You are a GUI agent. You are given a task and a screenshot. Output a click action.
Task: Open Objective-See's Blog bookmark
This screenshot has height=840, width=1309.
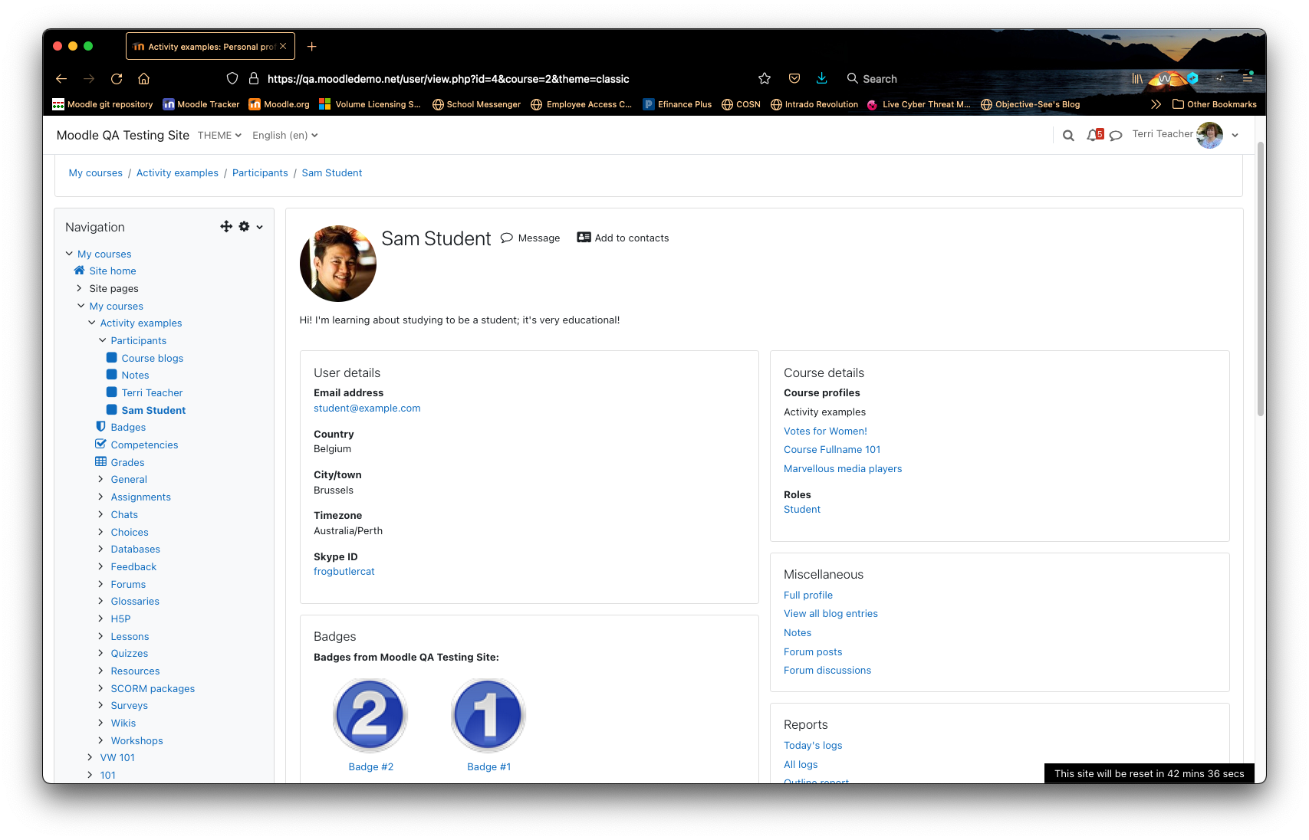pyautogui.click(x=1030, y=104)
